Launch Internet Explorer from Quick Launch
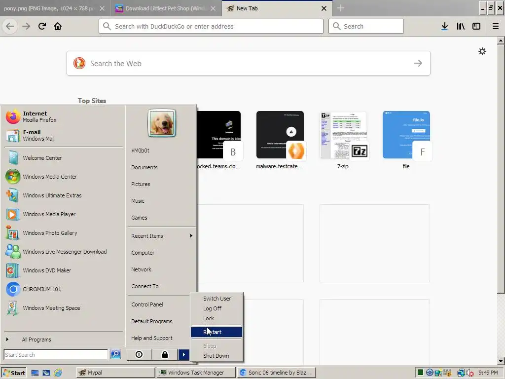The width and height of the screenshot is (505, 379). pyautogui.click(x=58, y=373)
